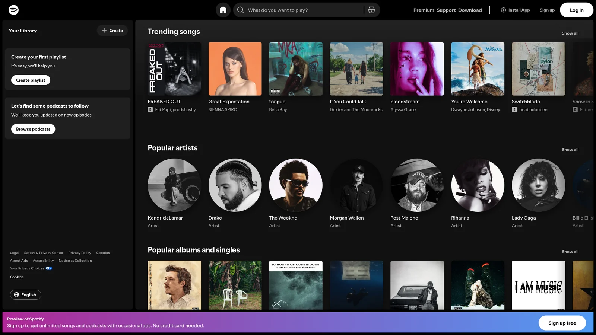Open You're Welcome Moana cover
Screen dimensions: 596x335
(478, 69)
